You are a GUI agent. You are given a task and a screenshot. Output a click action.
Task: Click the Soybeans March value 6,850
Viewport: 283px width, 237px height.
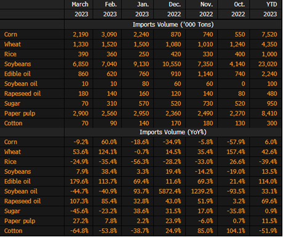tap(81, 64)
